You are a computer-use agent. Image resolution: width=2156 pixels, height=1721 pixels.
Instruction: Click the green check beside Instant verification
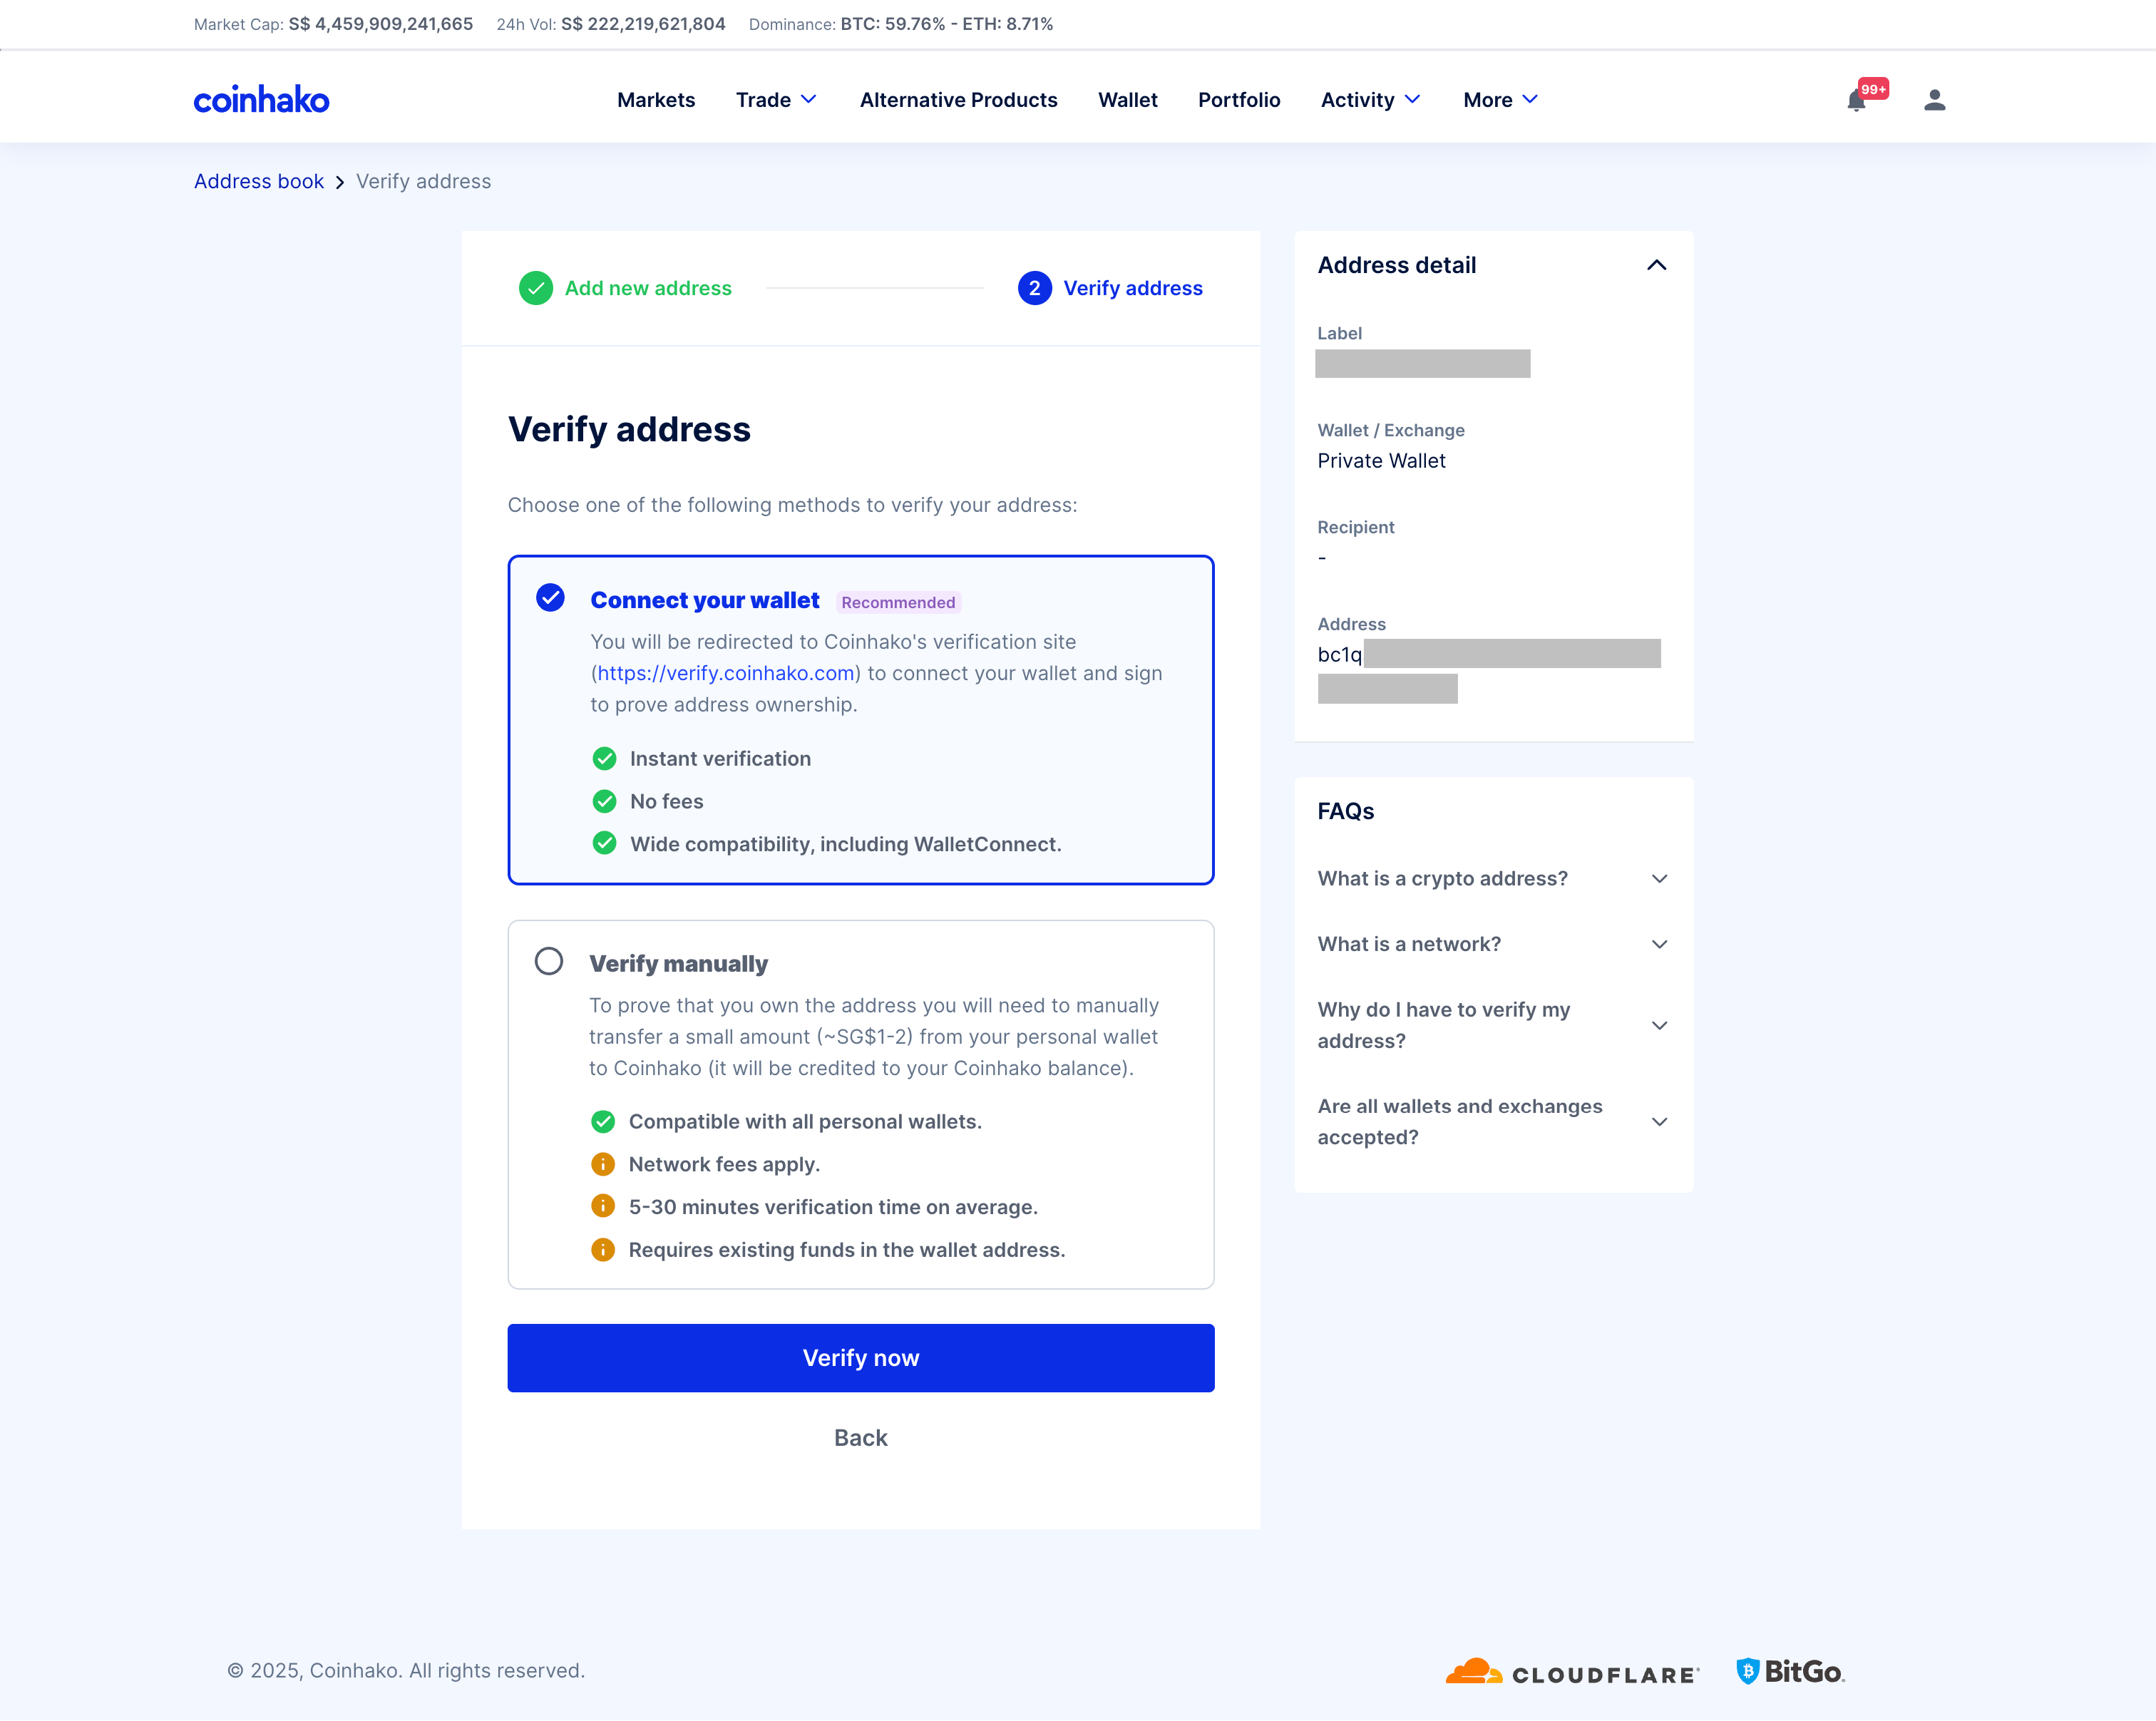[604, 759]
